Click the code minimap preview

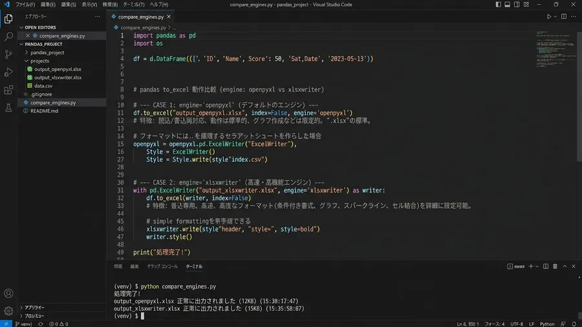pos(555,49)
